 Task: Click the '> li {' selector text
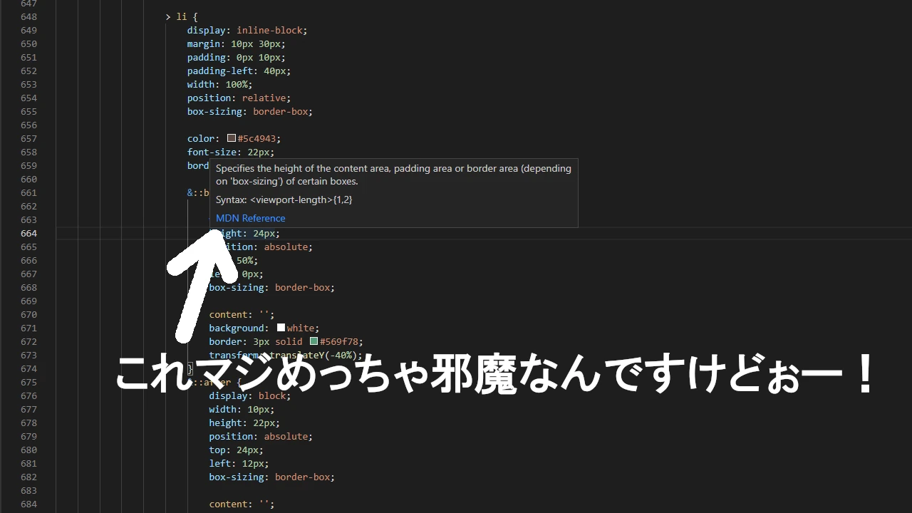tap(182, 16)
